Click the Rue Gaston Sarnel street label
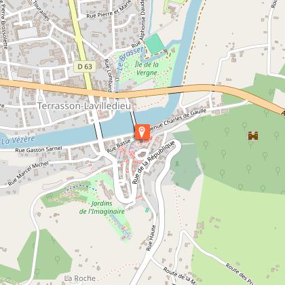285x285 pixels. coord(39,149)
